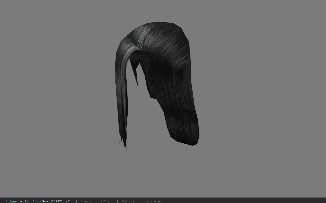Click the "1 mesh" status entry

coord(86,201)
